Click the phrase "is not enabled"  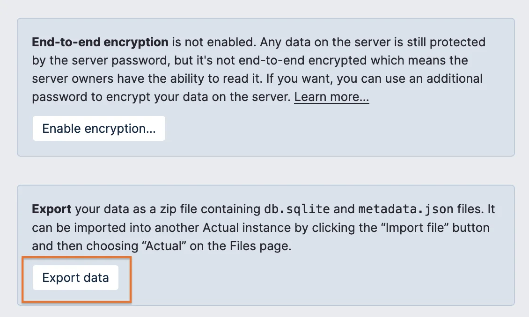point(213,42)
